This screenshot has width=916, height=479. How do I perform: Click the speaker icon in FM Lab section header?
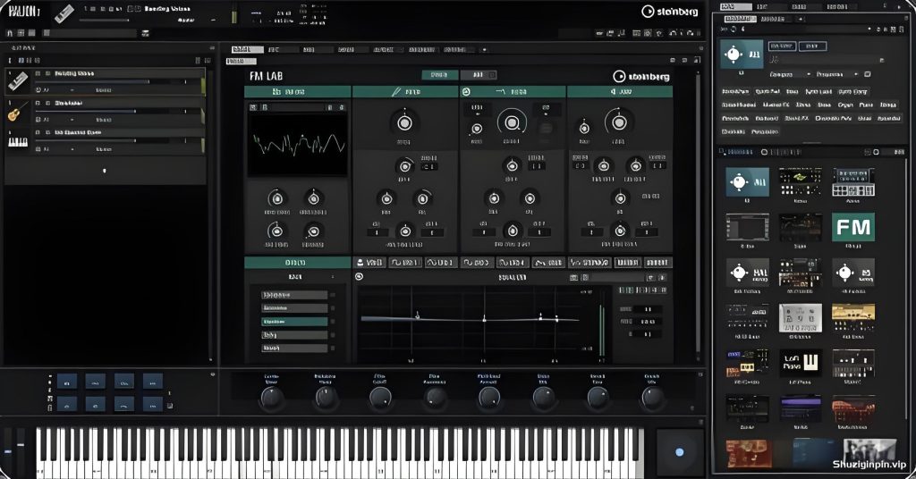pyautogui.click(x=614, y=91)
